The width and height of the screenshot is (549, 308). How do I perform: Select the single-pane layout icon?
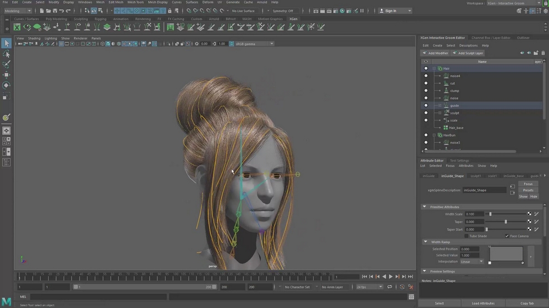(6, 131)
